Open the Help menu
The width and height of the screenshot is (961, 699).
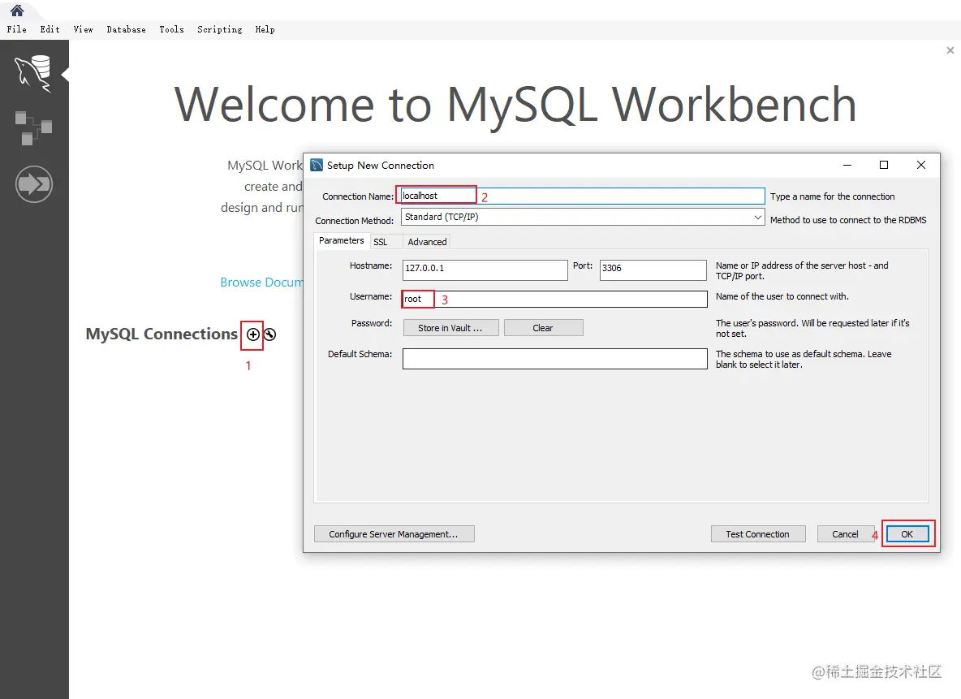265,29
